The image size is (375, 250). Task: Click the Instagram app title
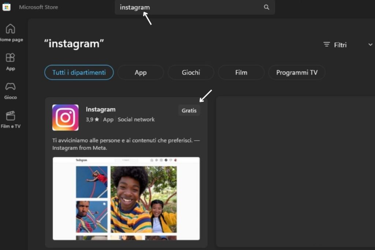pos(101,109)
